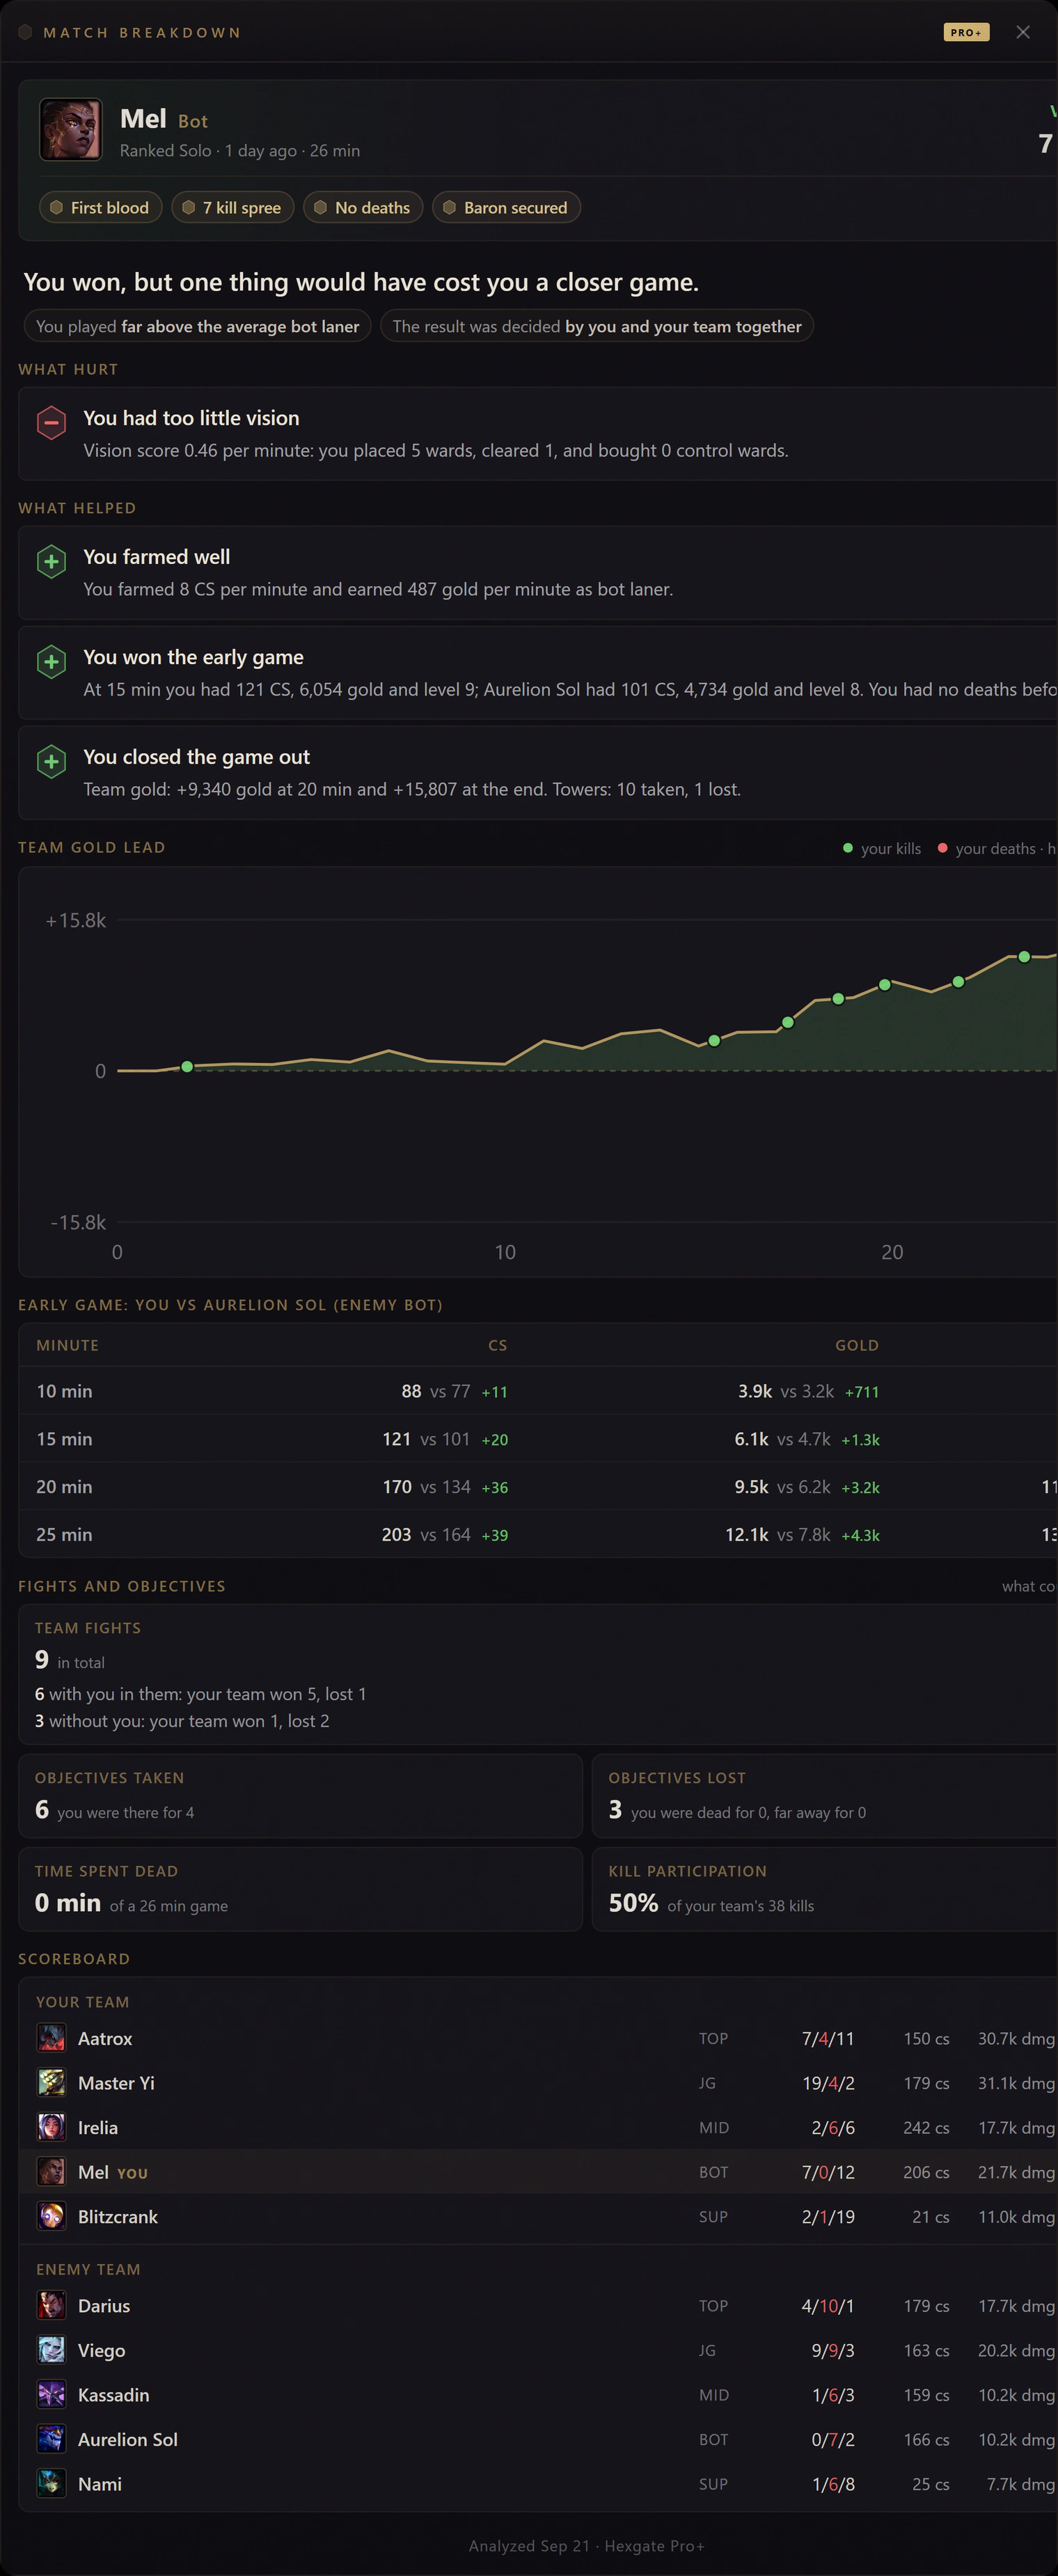Click the Mel champion portrait in header
Screen dimensions: 1058x2576
[71, 130]
